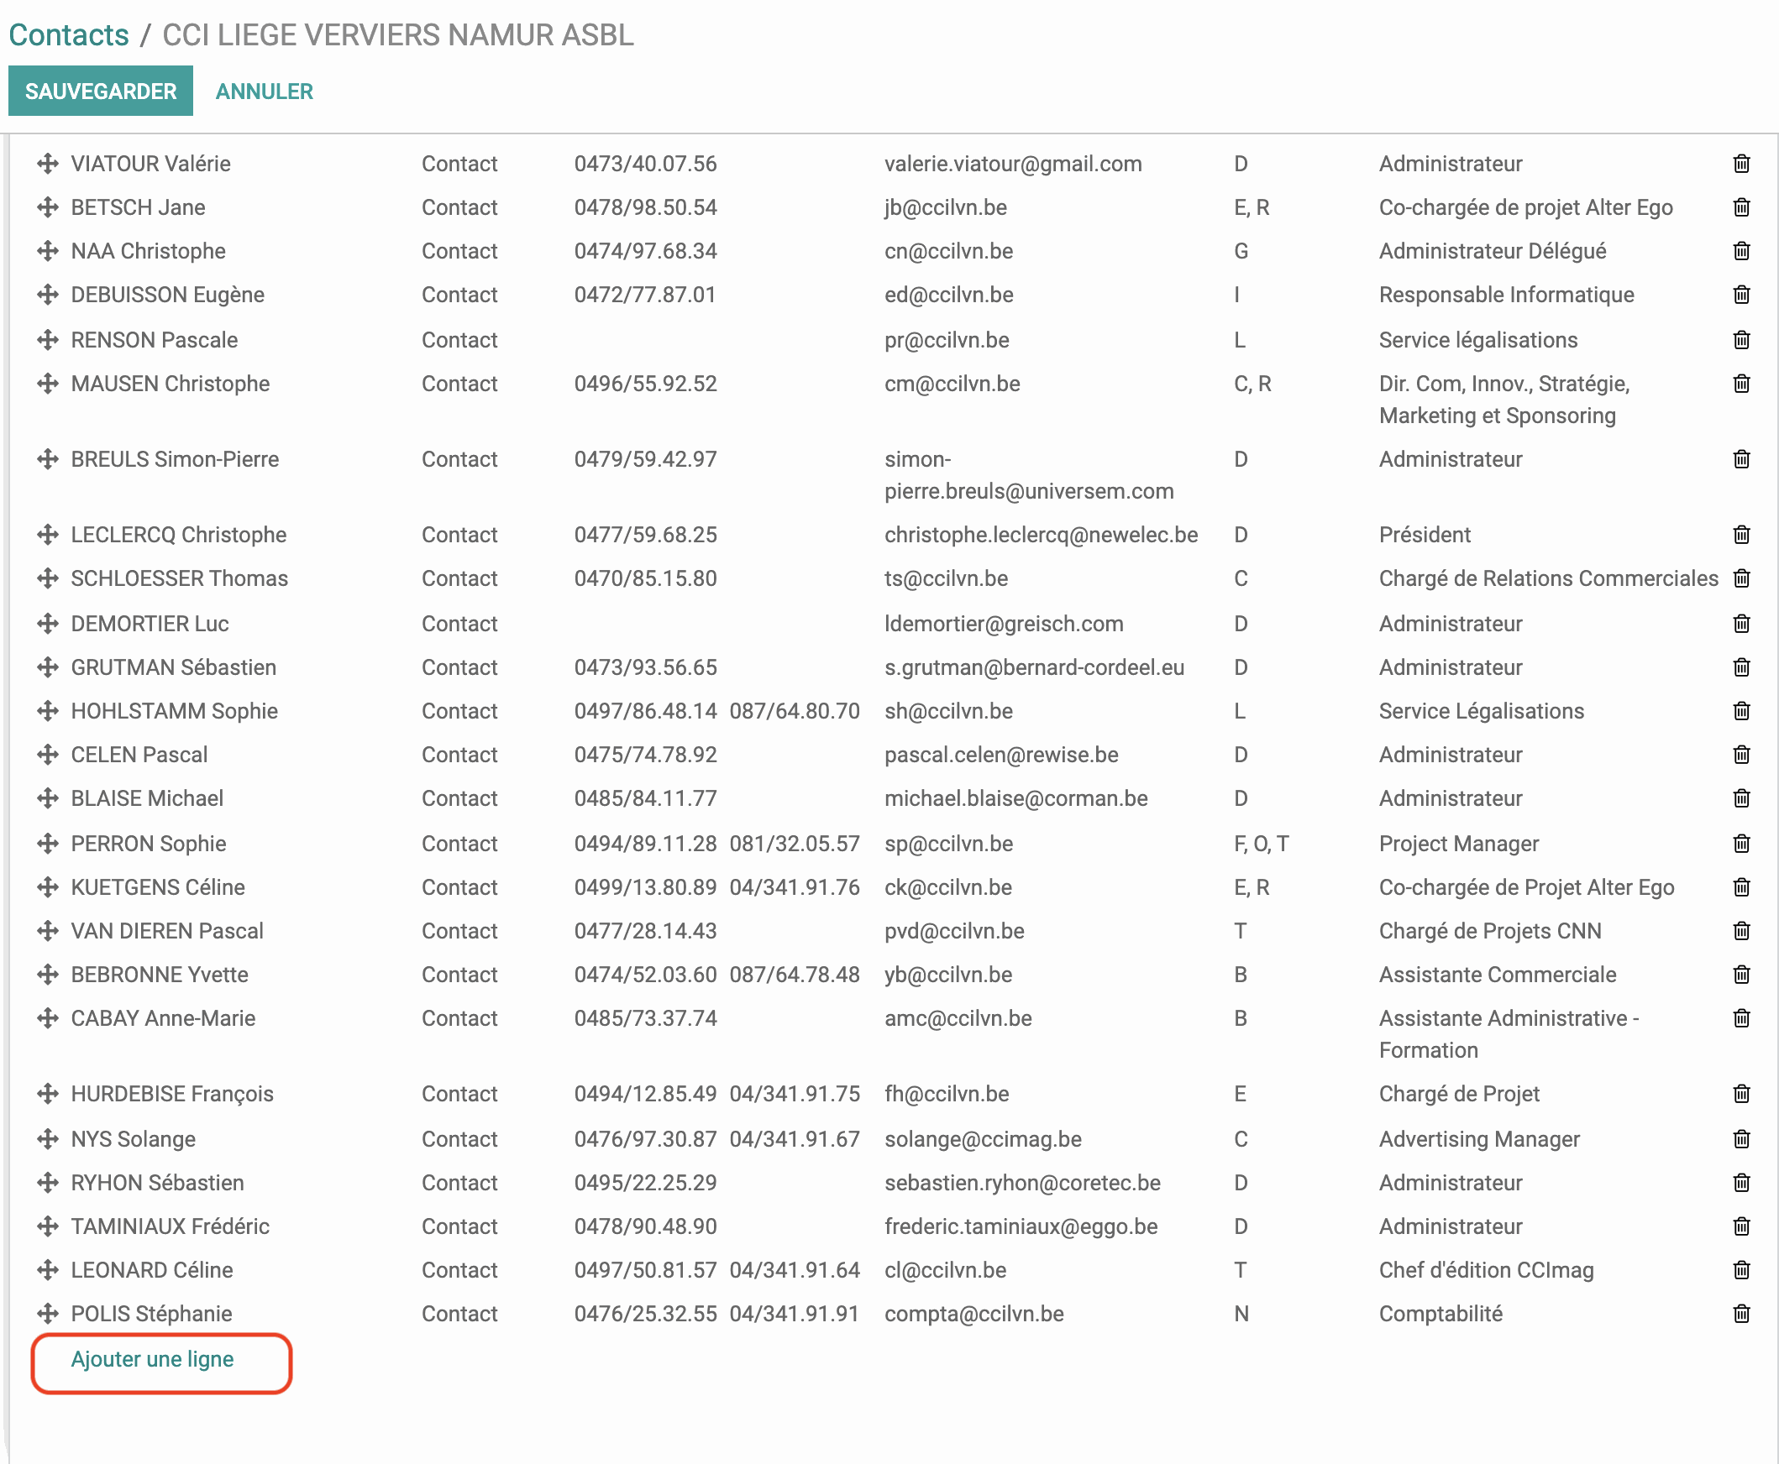Select email ldemortier@greisch.com
1779x1464 pixels.
pyautogui.click(x=1005, y=624)
